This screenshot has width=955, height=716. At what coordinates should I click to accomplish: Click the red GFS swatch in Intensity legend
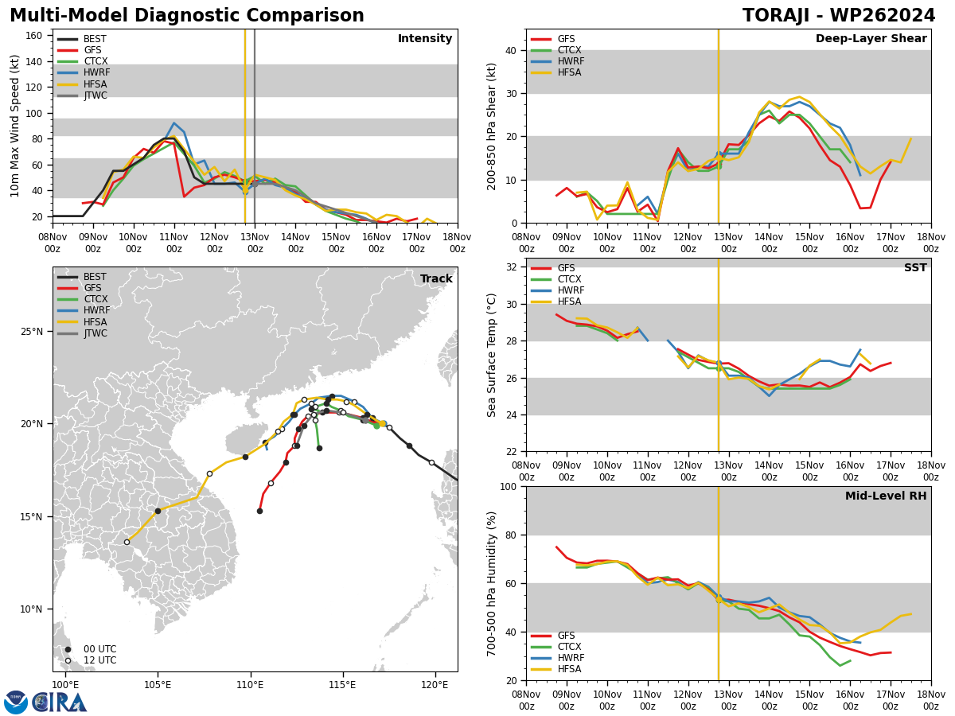click(68, 50)
